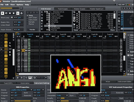134x102 pixels.
Task: Start song playback with Play button
Action: 2,13
